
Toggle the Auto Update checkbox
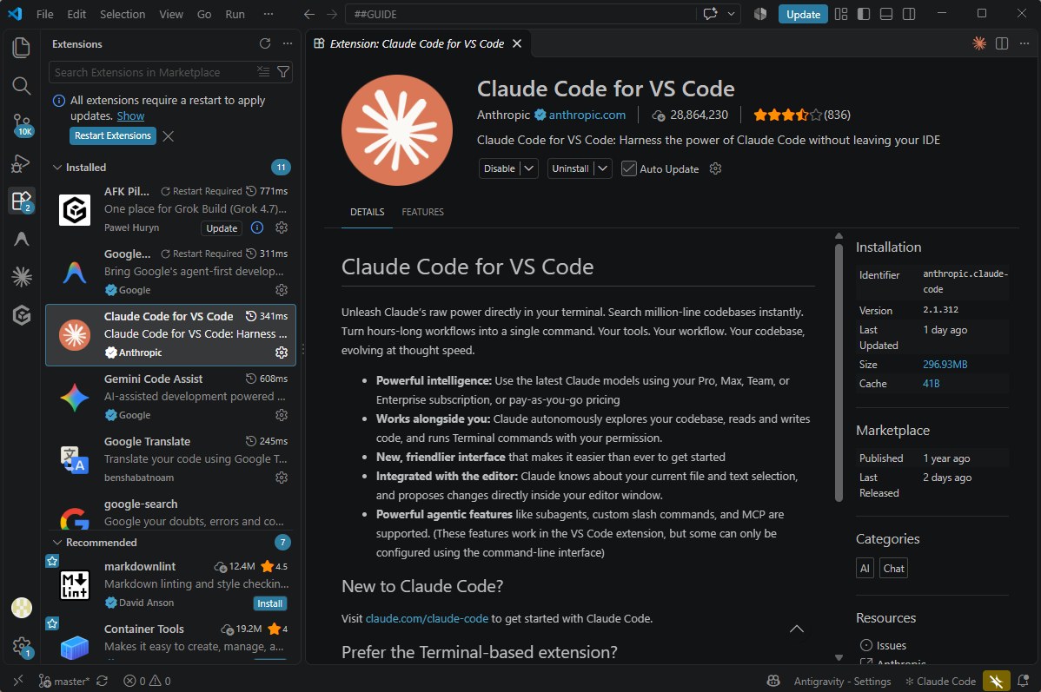click(629, 168)
